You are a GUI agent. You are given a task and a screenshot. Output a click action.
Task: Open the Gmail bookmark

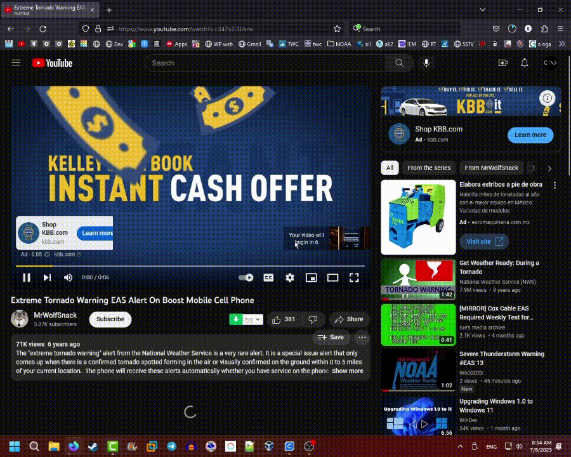click(x=250, y=44)
